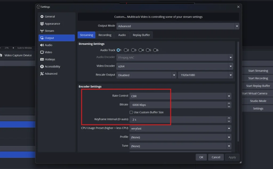This screenshot has width=273, height=169.
Task: Click the OK button
Action: tap(201, 157)
